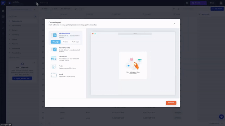This screenshot has width=225, height=126.
Task: Click the Jet Tables project icon
Action: coord(10,3)
